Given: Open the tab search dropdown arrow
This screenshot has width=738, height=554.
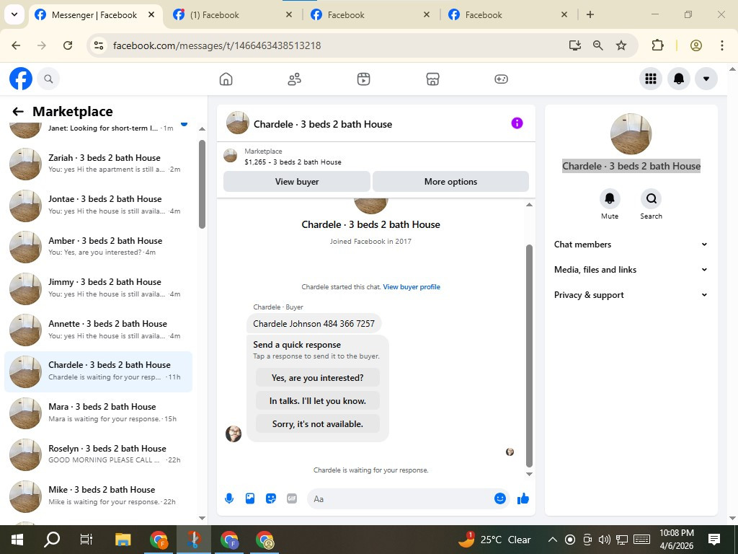Looking at the screenshot, I should pyautogui.click(x=14, y=14).
